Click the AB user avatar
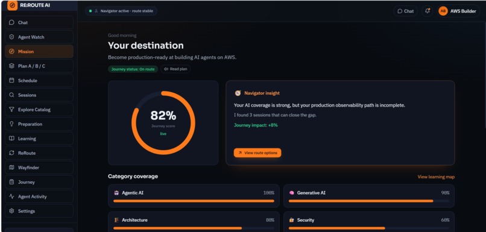The height and width of the screenshot is (232, 486). (443, 11)
